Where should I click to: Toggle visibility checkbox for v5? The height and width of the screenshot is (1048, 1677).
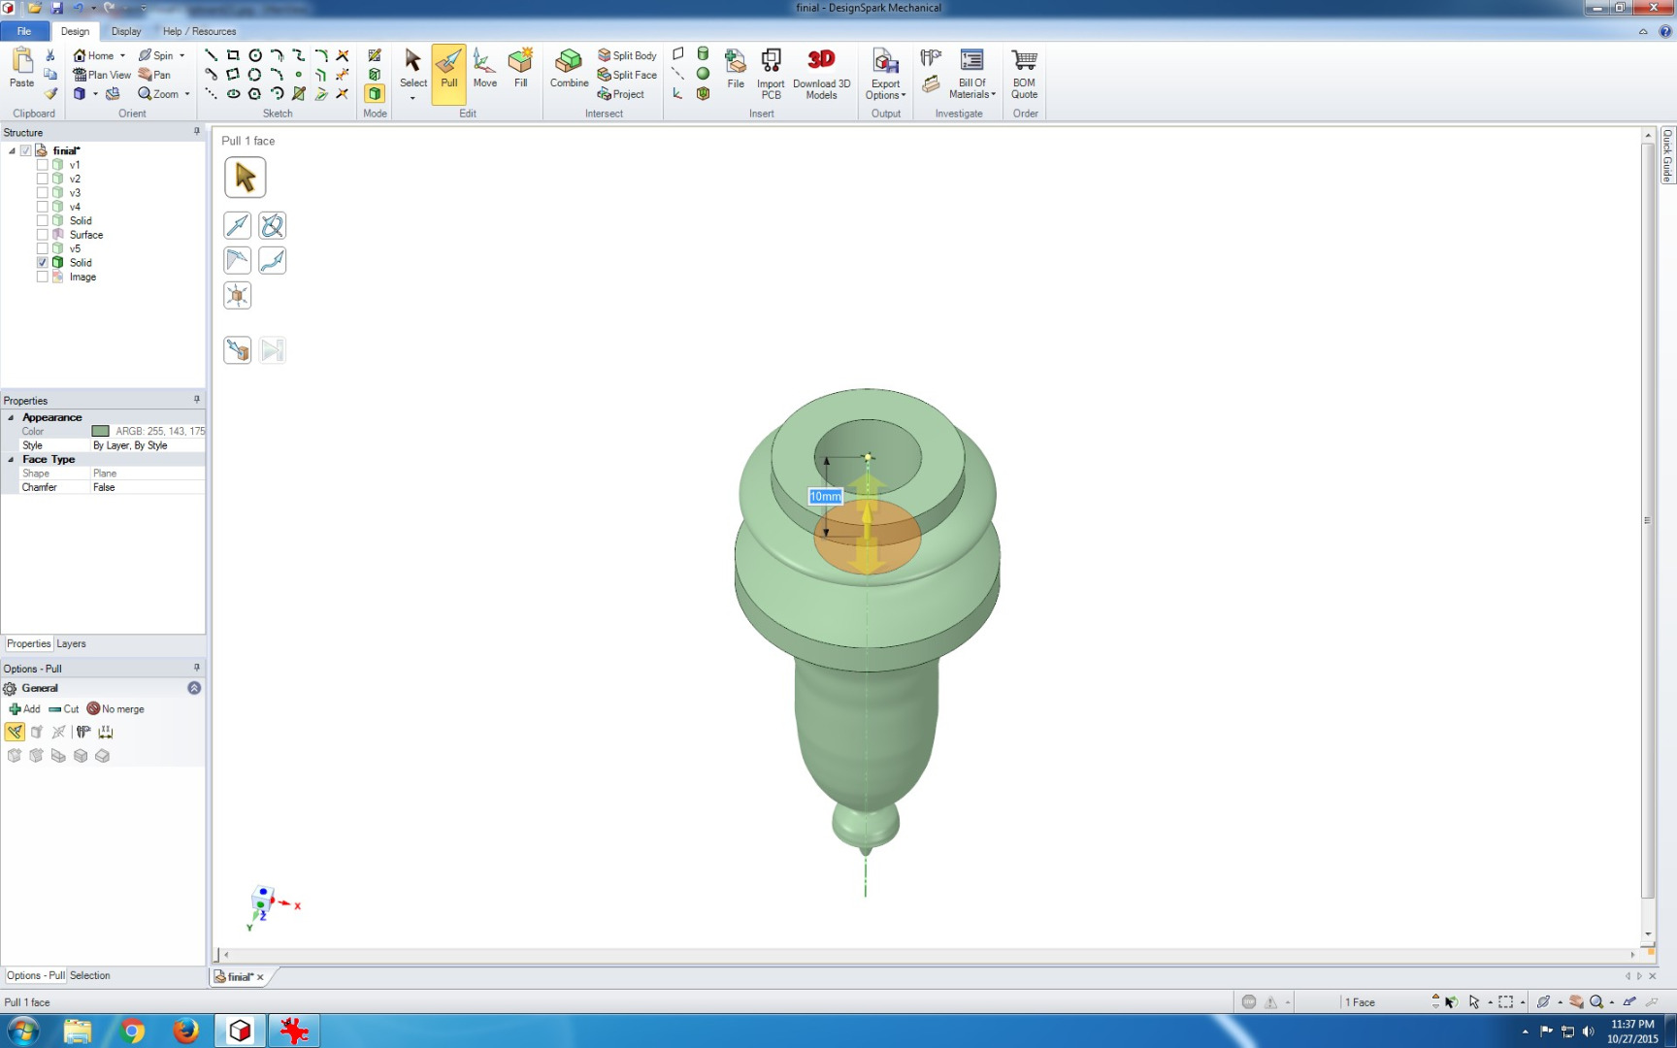click(42, 248)
